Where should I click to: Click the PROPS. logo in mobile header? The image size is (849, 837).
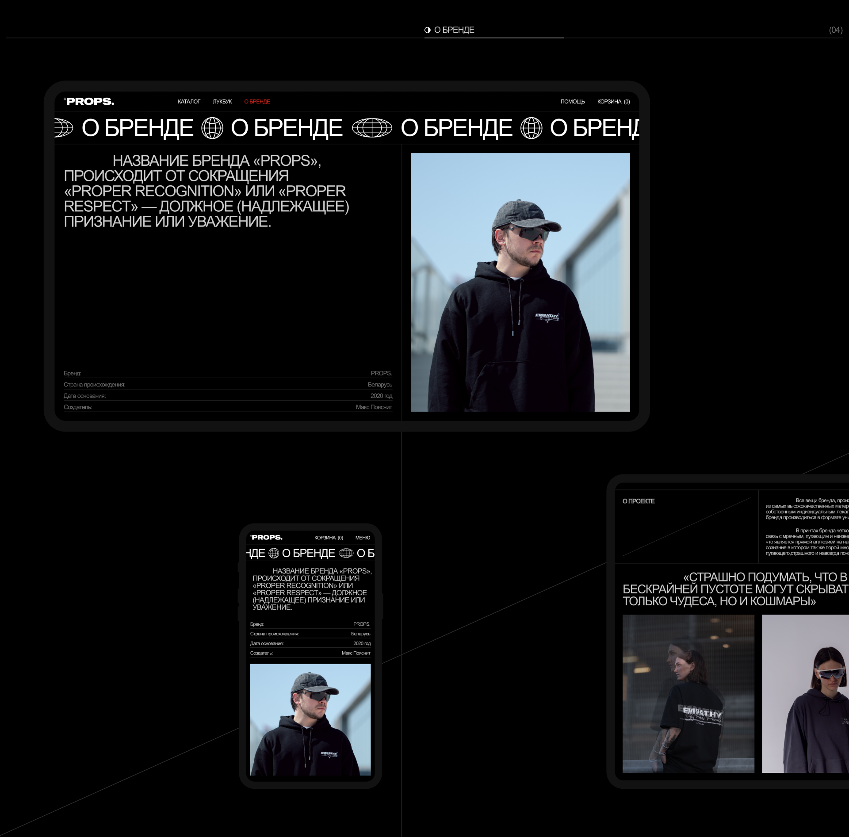pos(267,538)
